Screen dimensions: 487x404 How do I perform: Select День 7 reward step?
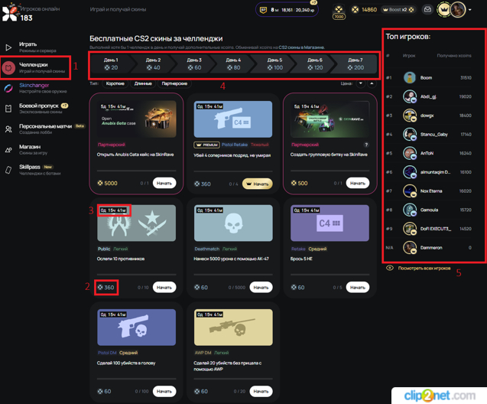click(x=356, y=64)
